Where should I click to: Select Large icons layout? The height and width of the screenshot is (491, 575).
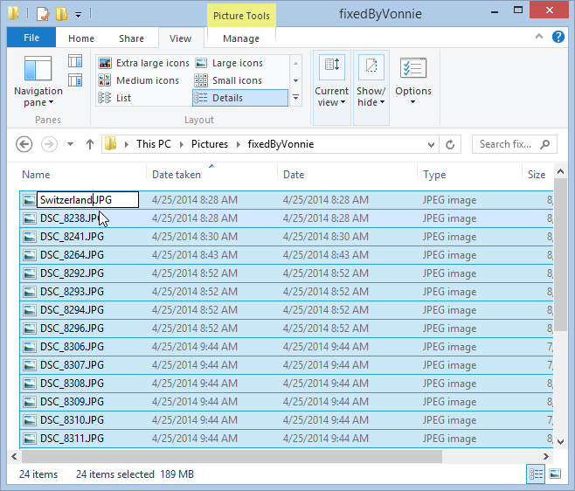coord(229,63)
